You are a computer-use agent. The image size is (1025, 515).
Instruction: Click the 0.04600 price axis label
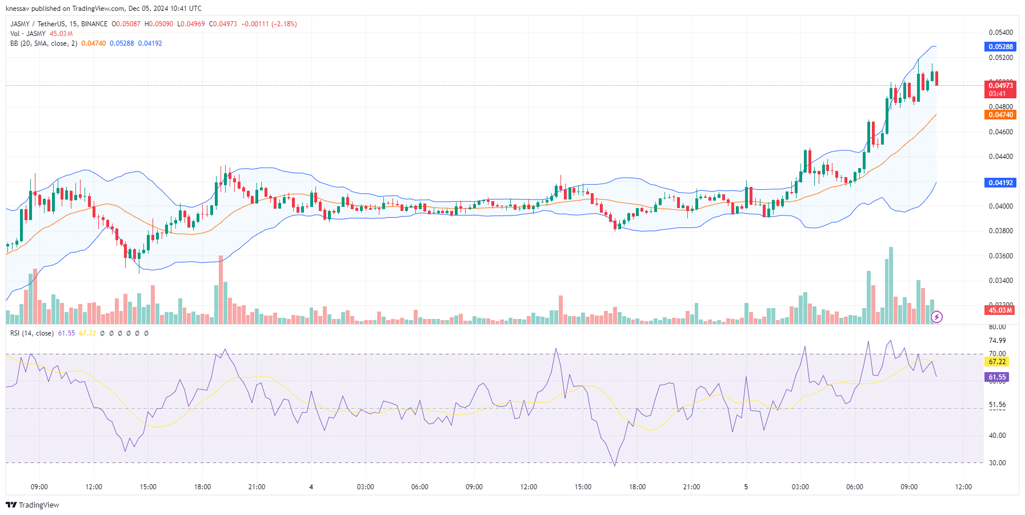[1001, 132]
